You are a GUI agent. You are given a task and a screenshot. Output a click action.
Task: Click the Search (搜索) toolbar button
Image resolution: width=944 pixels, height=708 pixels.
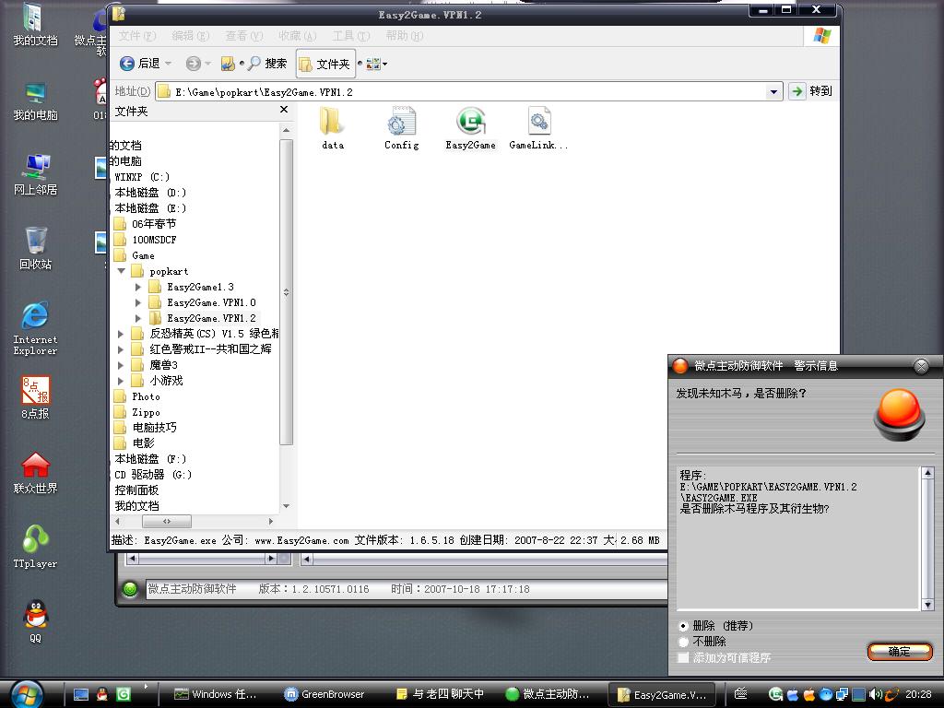coord(268,64)
